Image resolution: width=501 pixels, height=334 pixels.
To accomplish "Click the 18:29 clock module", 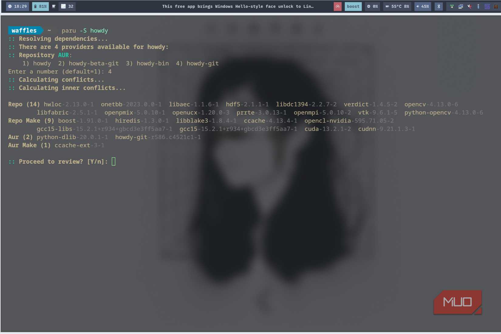I will 18,6.
